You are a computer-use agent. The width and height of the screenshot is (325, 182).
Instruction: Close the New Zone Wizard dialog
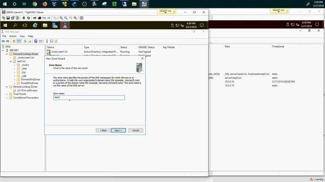pyautogui.click(x=142, y=59)
